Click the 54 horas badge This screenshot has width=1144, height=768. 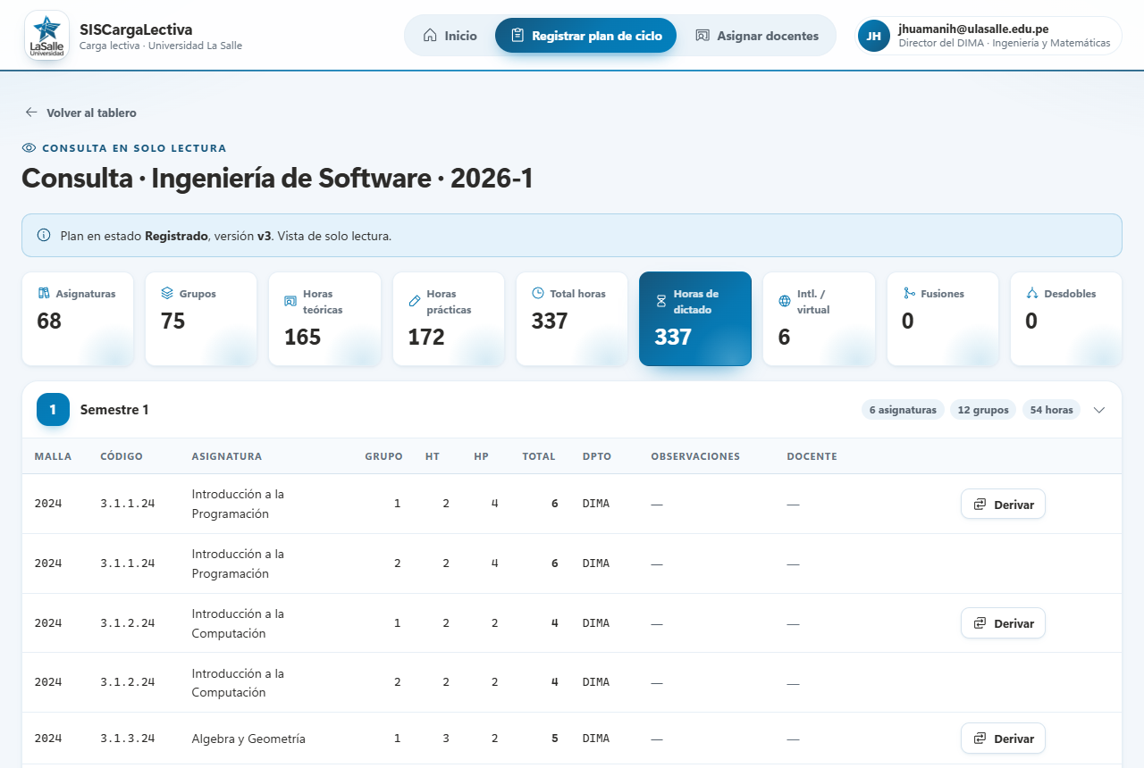pyautogui.click(x=1051, y=410)
